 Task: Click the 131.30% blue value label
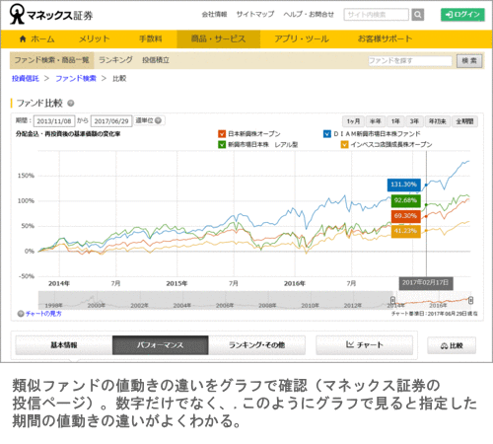coord(404,185)
